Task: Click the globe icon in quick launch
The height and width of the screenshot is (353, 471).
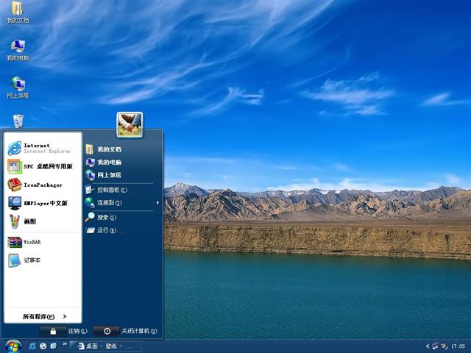Action: click(x=43, y=346)
